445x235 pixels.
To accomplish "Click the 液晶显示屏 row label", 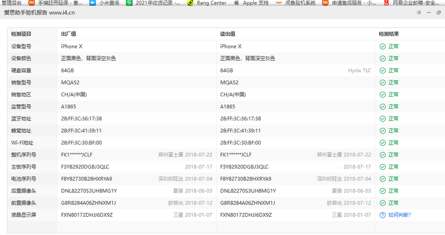I will pyautogui.click(x=24, y=215).
